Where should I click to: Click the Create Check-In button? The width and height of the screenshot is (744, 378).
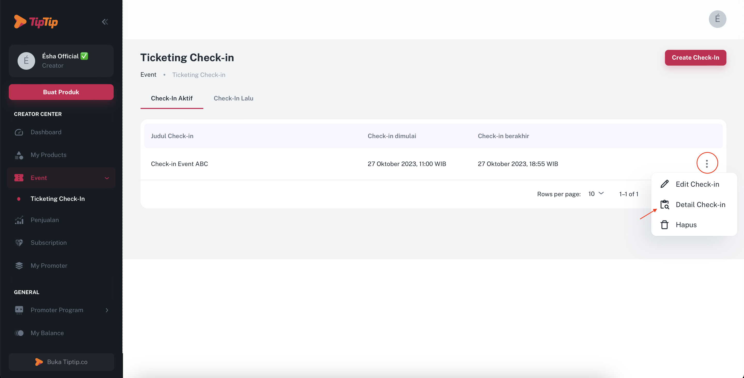[x=695, y=58]
